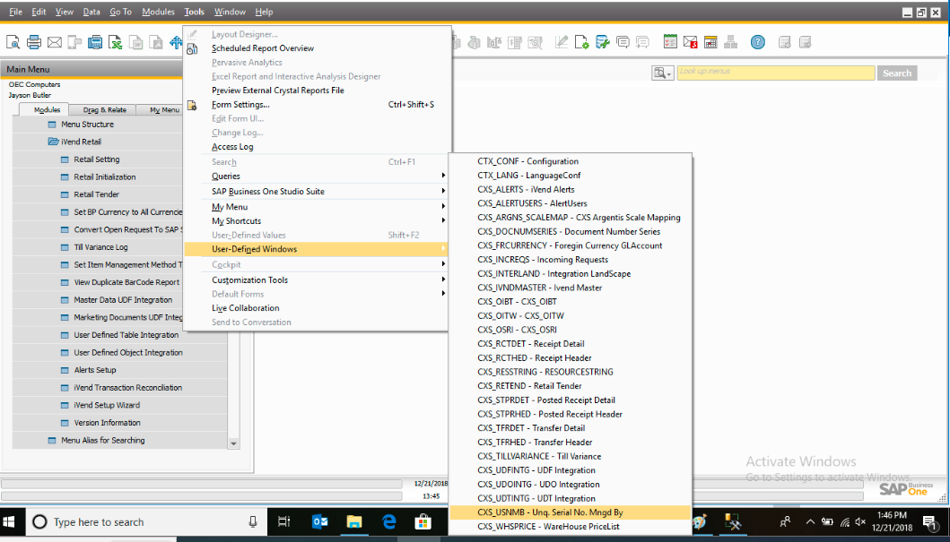Click the Volume Discounts scale icon

(x=493, y=42)
